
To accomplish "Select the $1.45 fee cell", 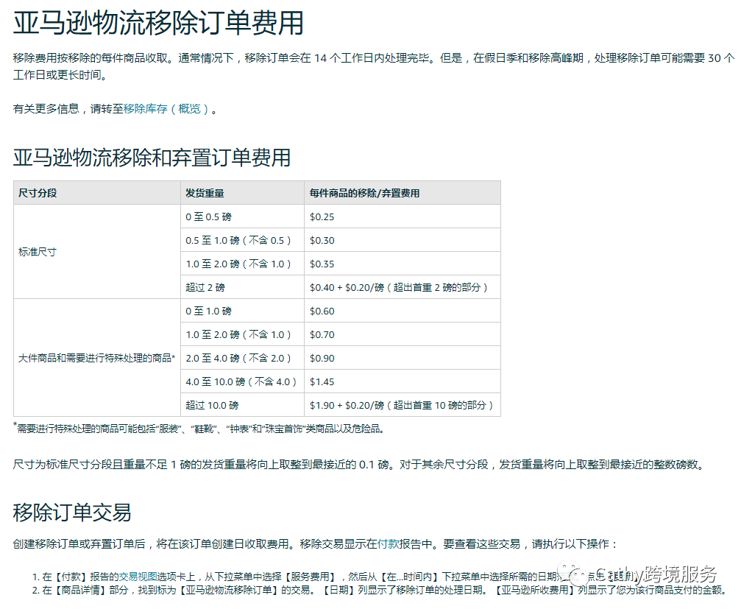I will [x=322, y=381].
